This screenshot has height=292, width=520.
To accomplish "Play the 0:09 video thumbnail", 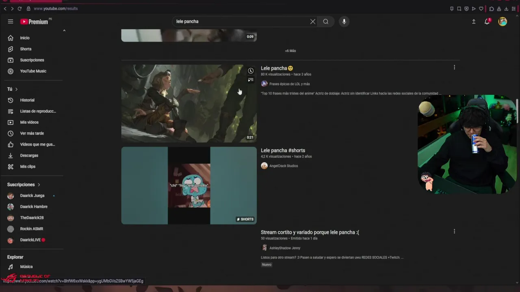I will [x=189, y=35].
